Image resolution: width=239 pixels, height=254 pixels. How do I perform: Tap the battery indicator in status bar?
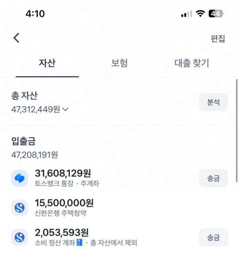(216, 14)
